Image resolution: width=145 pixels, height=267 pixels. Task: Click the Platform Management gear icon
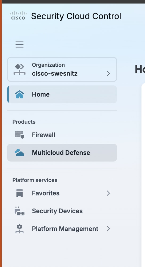(19, 229)
